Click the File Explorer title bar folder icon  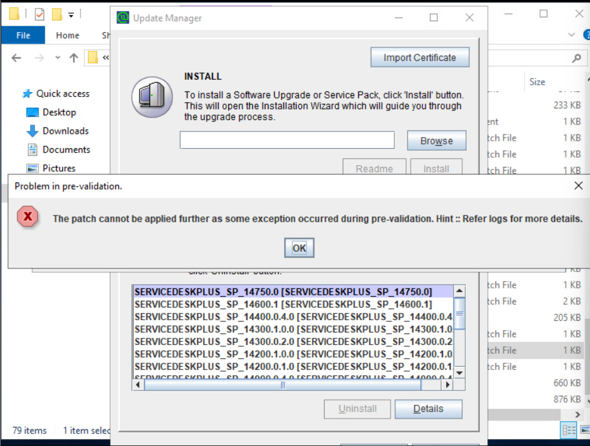click(x=14, y=14)
